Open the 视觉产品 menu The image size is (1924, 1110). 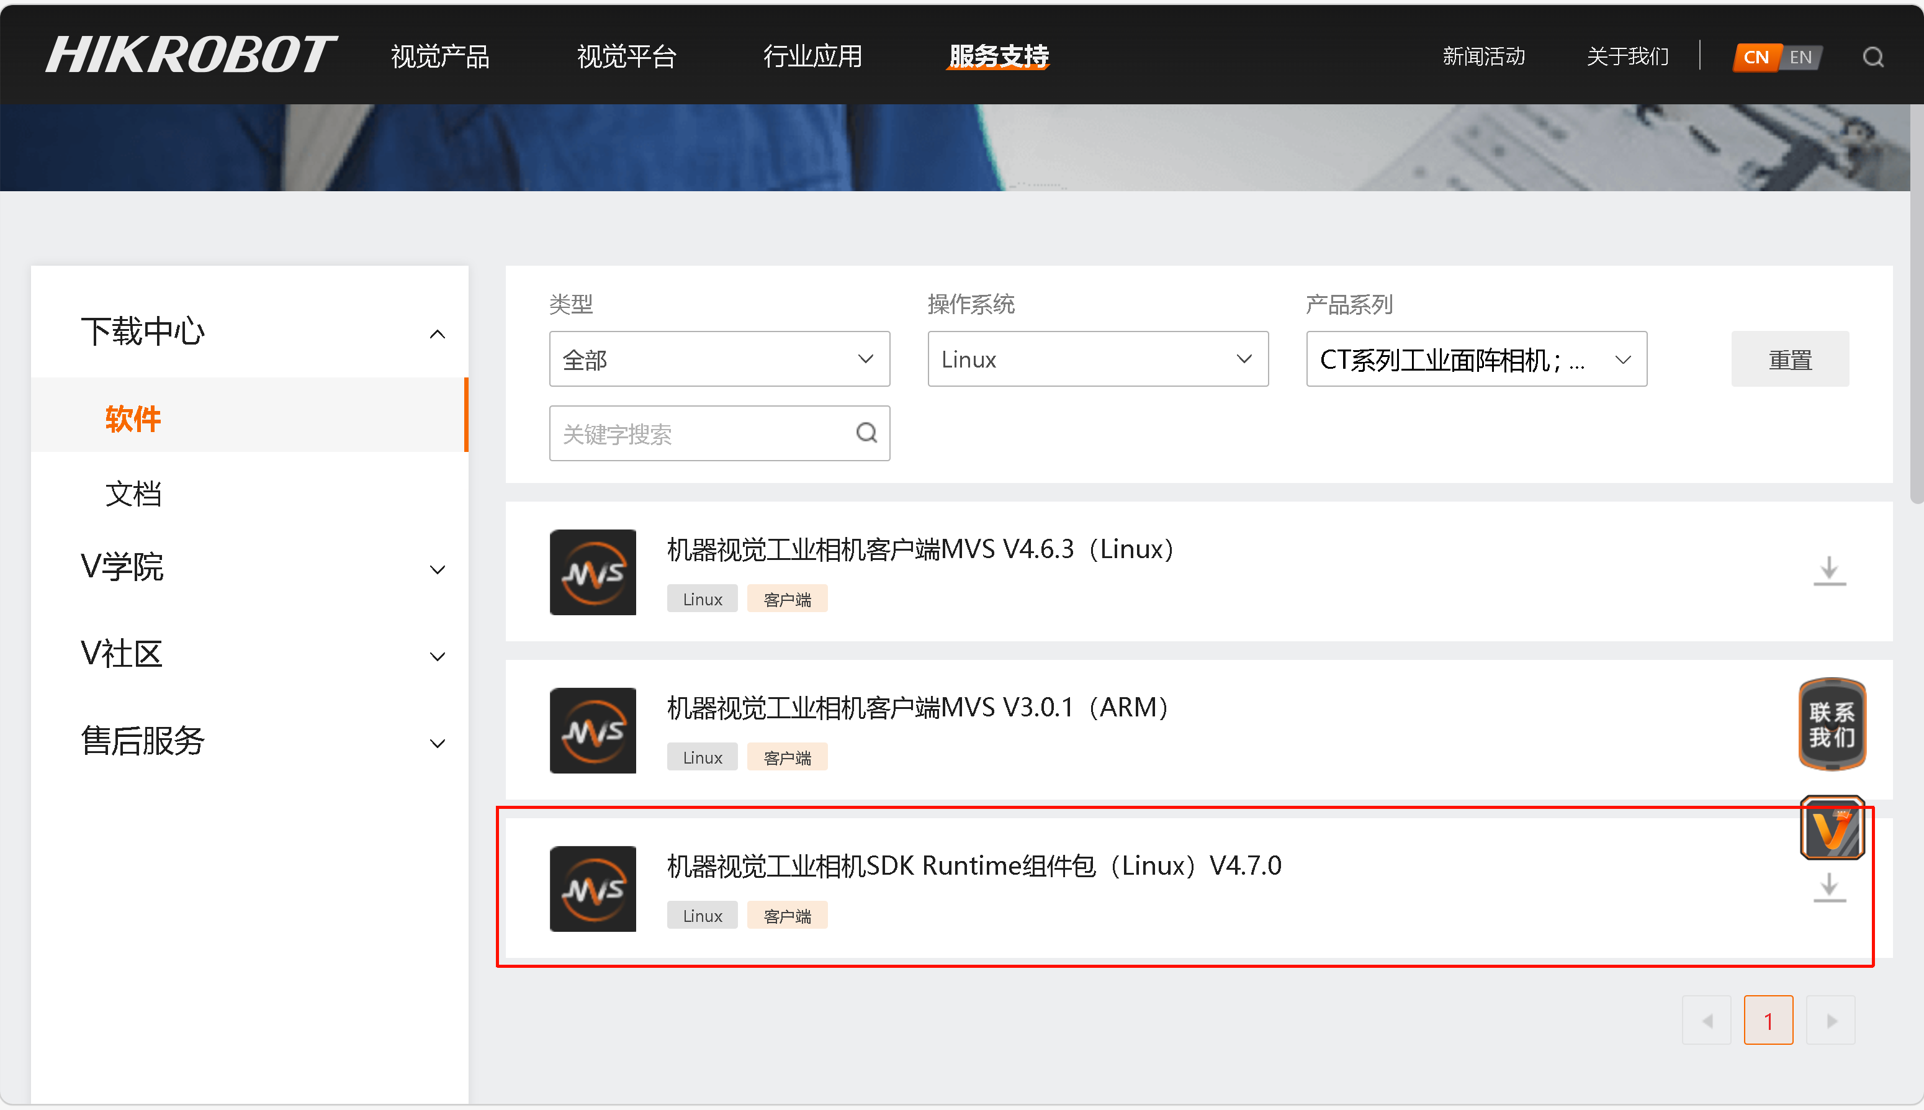click(439, 56)
